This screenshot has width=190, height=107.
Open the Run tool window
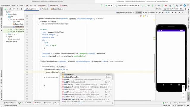[x=20, y=103]
